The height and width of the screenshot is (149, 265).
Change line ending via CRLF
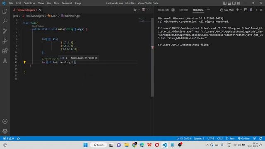(x=220, y=138)
